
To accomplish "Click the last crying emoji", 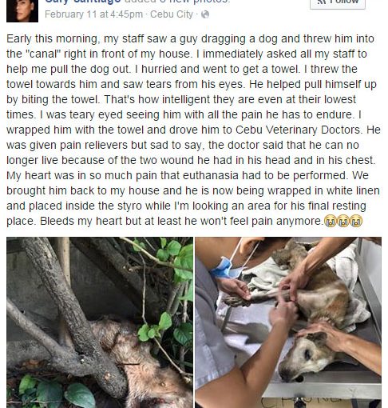I will 356,221.
